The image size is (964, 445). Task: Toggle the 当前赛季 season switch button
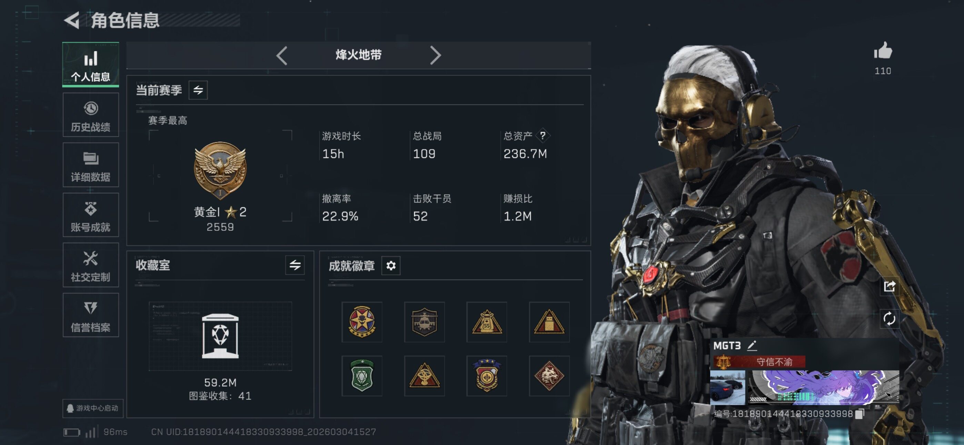pos(198,90)
